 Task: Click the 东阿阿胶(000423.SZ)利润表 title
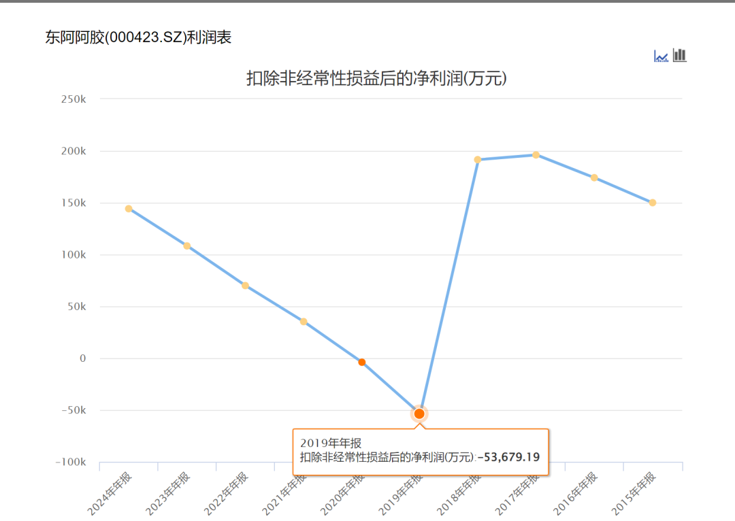(136, 38)
